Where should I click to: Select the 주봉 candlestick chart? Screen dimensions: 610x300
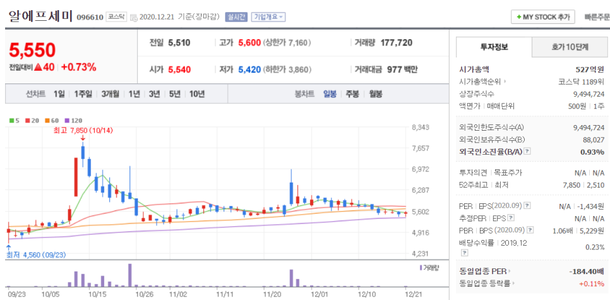352,93
